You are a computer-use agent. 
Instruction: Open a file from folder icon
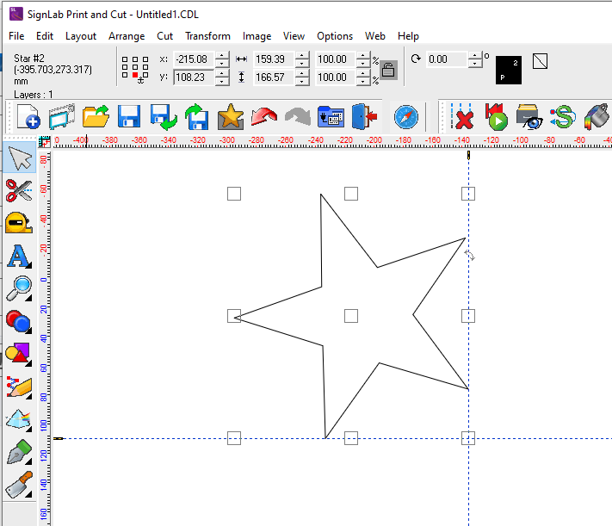pyautogui.click(x=96, y=117)
